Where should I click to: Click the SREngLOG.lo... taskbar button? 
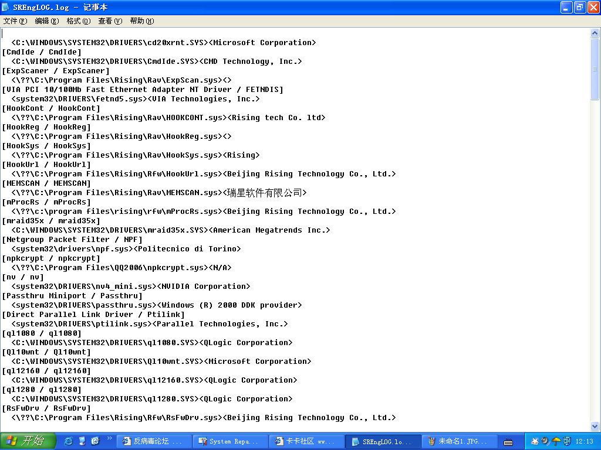(x=383, y=442)
